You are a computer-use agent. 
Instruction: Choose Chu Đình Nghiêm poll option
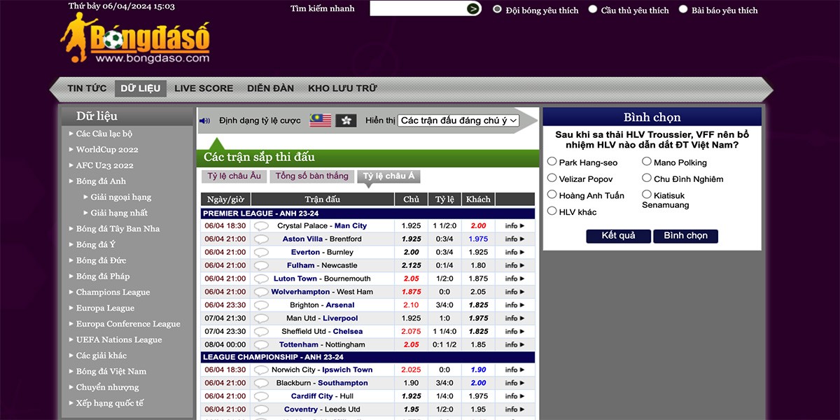(x=647, y=178)
